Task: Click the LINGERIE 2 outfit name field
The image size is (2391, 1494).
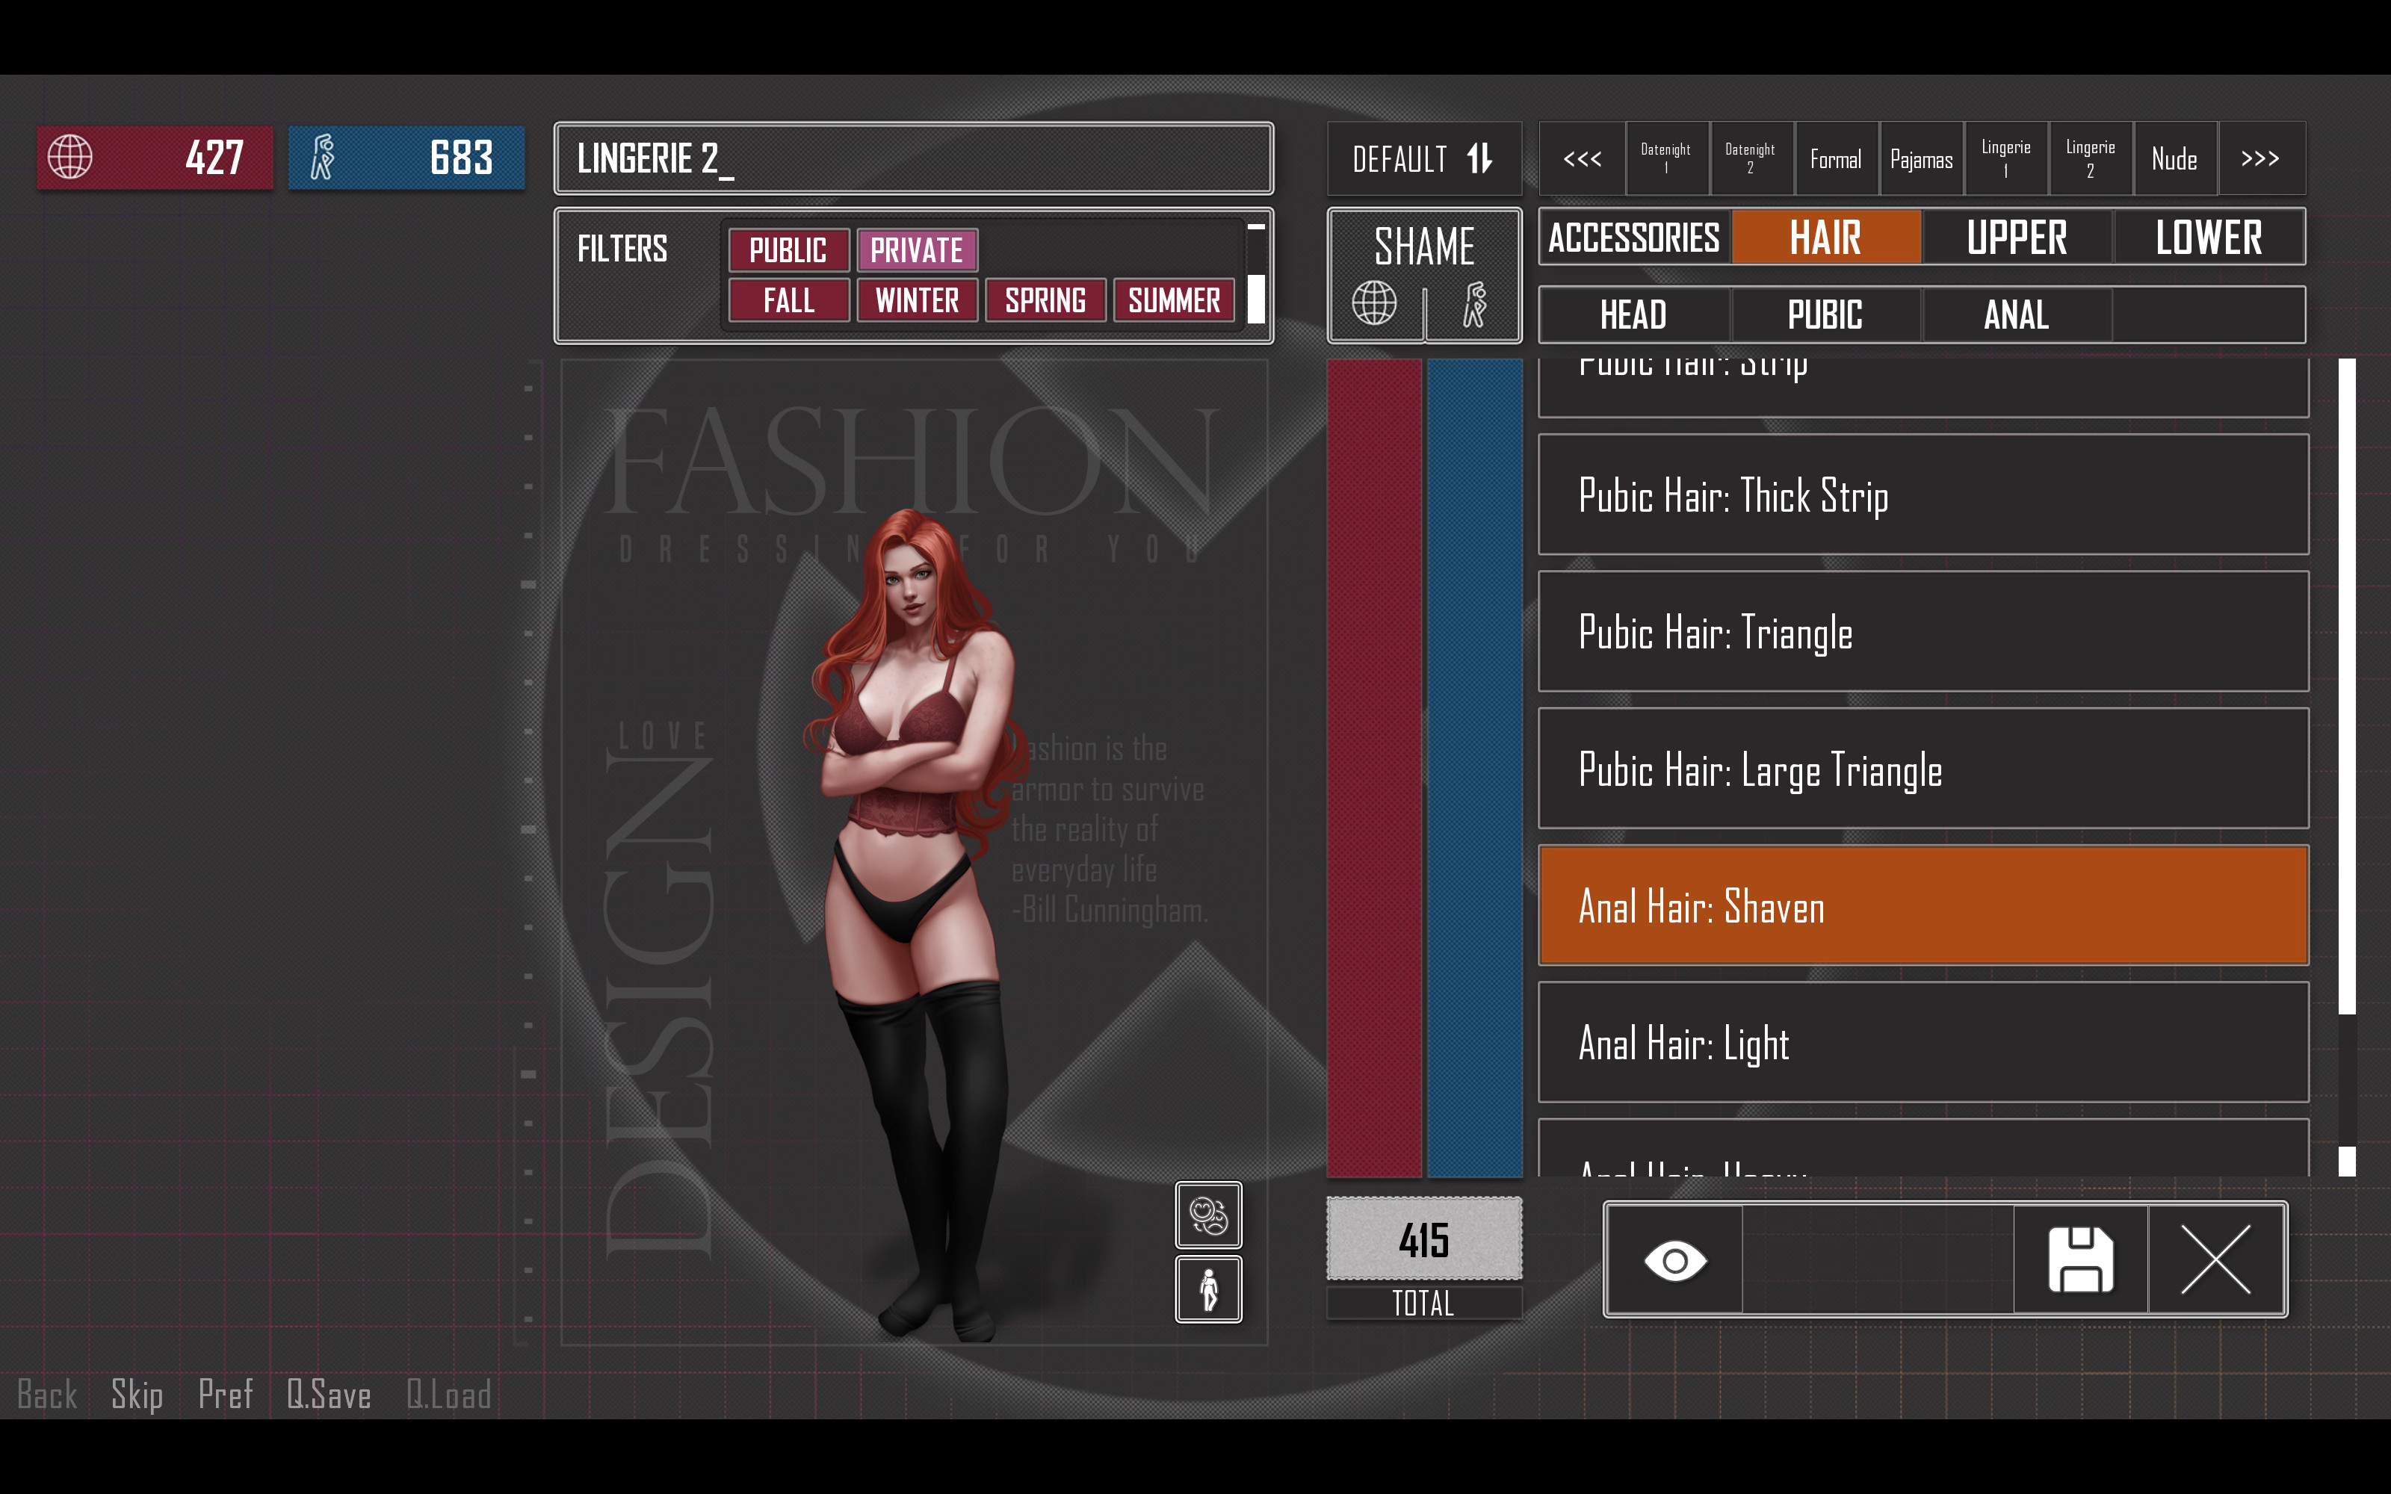Action: click(913, 159)
